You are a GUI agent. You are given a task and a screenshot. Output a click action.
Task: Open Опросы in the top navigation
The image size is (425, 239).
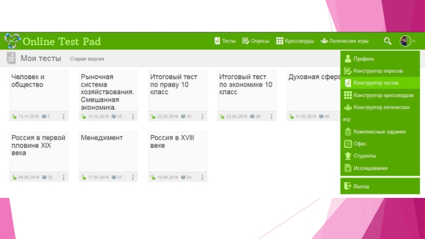tap(256, 41)
